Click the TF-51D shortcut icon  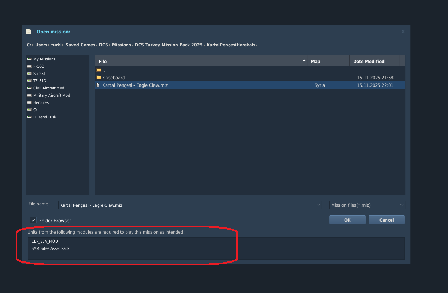(29, 81)
